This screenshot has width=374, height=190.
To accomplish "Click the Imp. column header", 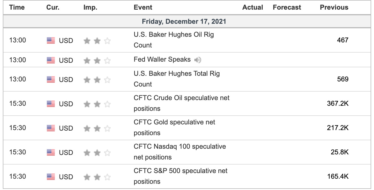I will pos(90,7).
